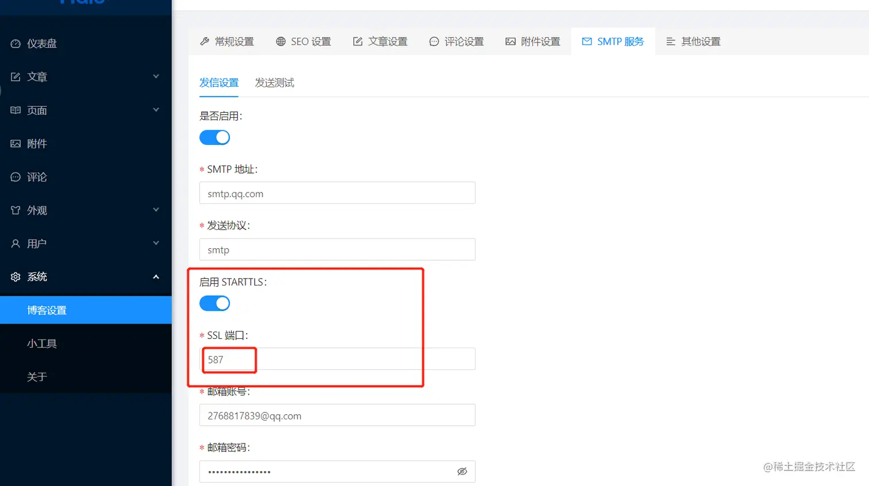Click the 用户 person icon in sidebar
The height and width of the screenshot is (486, 869).
[16, 244]
